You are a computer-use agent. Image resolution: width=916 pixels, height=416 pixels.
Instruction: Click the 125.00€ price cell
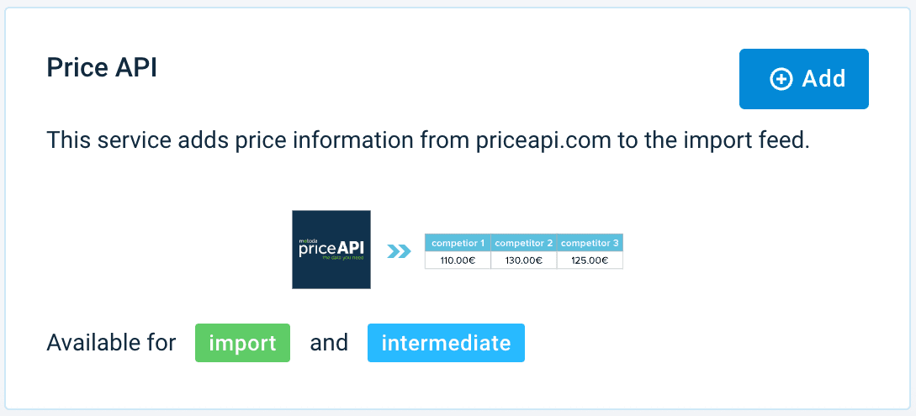pyautogui.click(x=590, y=261)
